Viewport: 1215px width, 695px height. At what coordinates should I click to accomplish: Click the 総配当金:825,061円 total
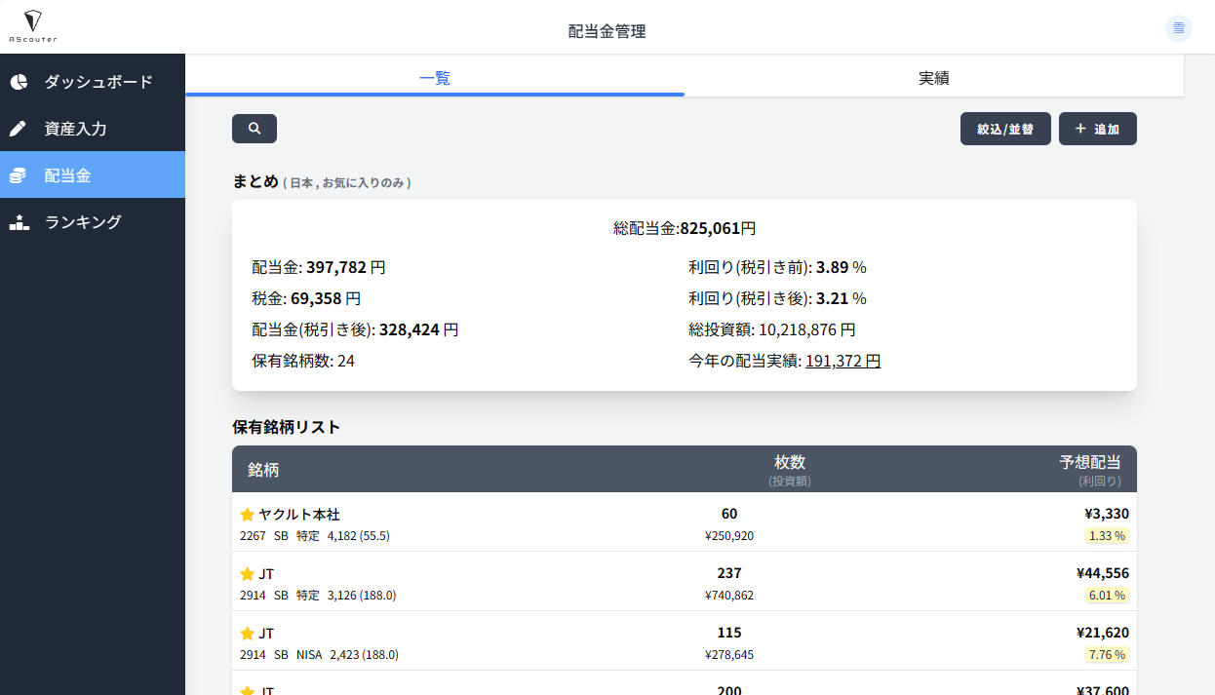point(685,229)
